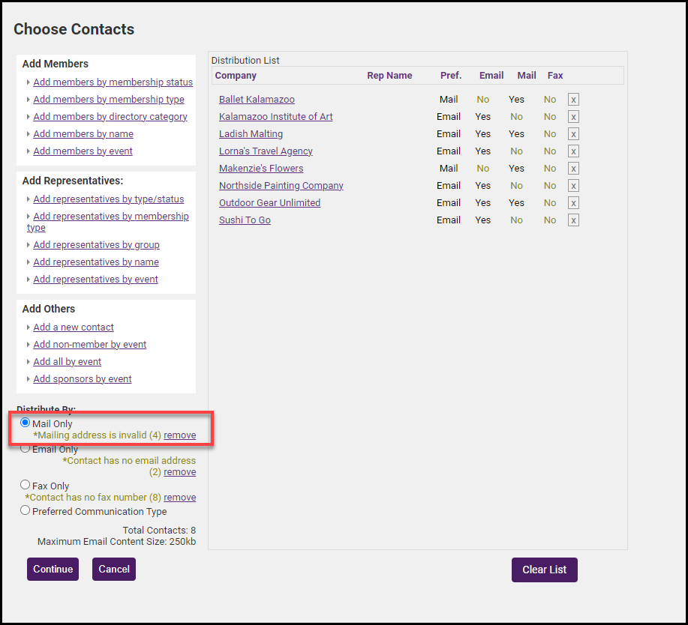The height and width of the screenshot is (625, 688).
Task: Click the Company column header
Action: coord(236,76)
